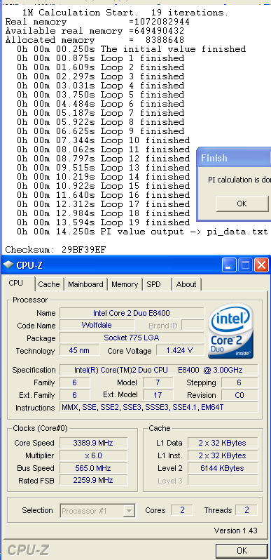271x560 pixels.
Task: Click the Intel Core 2 Duo logo
Action: tap(230, 331)
